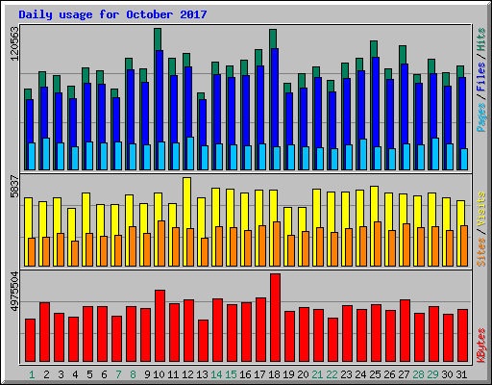The width and height of the screenshot is (492, 385).
Task: Click day label 30 on the x-axis
Action: point(447,374)
